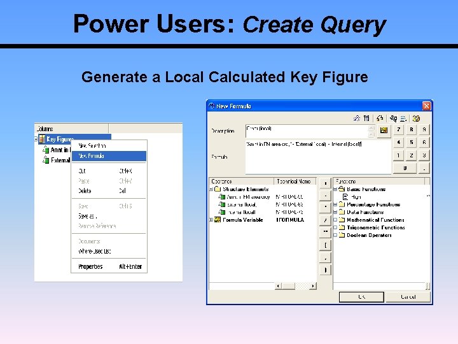The height and width of the screenshot is (344, 458).
Task: Expand the Boolean Operators folder
Action: pos(335,235)
